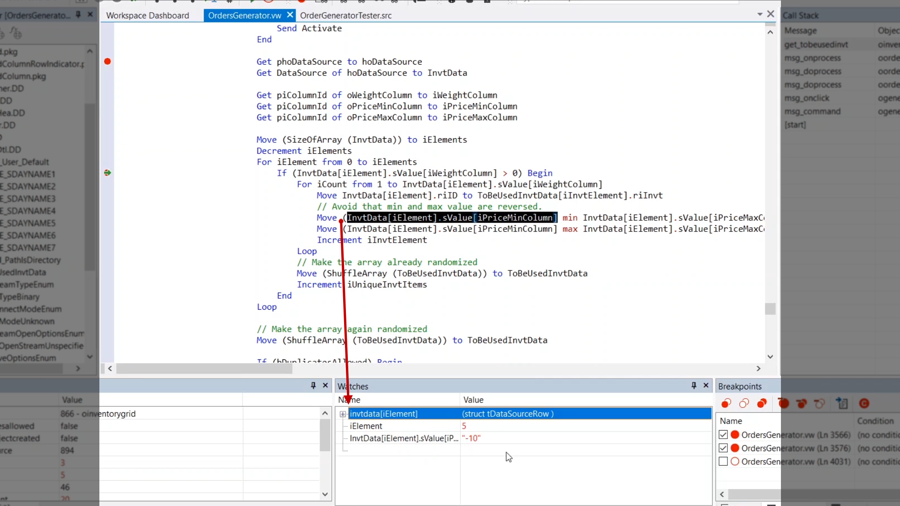
Task: Click the editor vertical scrollbar down arrow
Action: [x=770, y=357]
